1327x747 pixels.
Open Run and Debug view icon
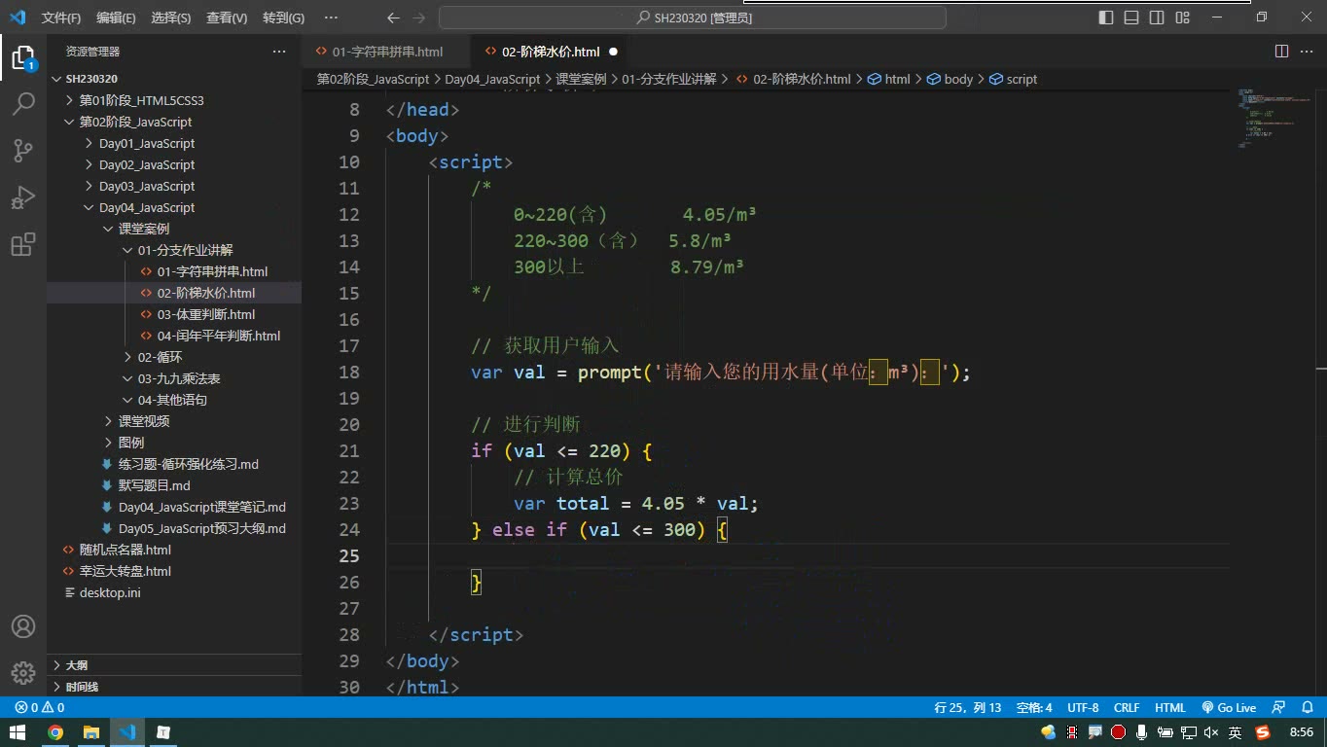tap(23, 197)
